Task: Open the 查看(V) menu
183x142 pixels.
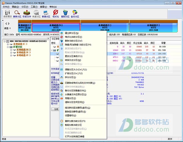Action: coord(44,7)
